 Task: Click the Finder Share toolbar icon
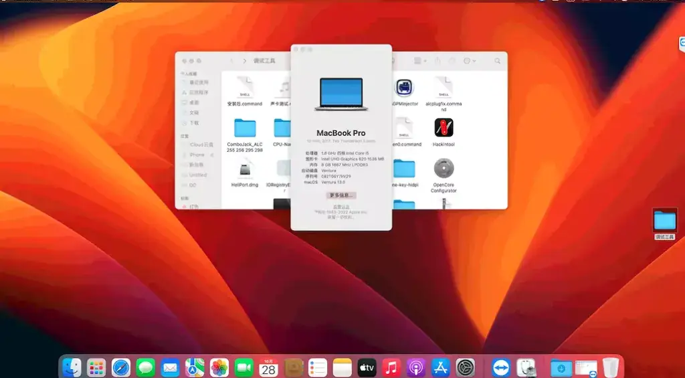437,61
